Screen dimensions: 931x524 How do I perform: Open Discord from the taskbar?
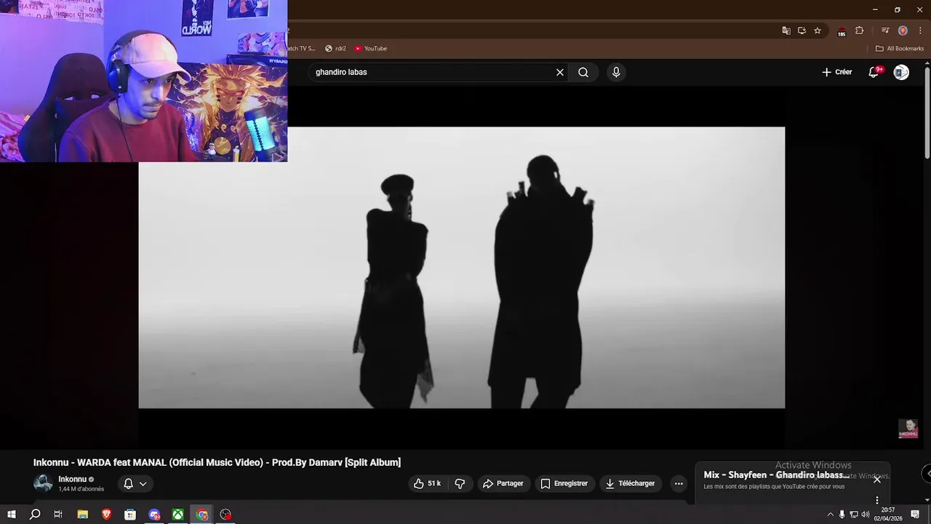pyautogui.click(x=154, y=515)
